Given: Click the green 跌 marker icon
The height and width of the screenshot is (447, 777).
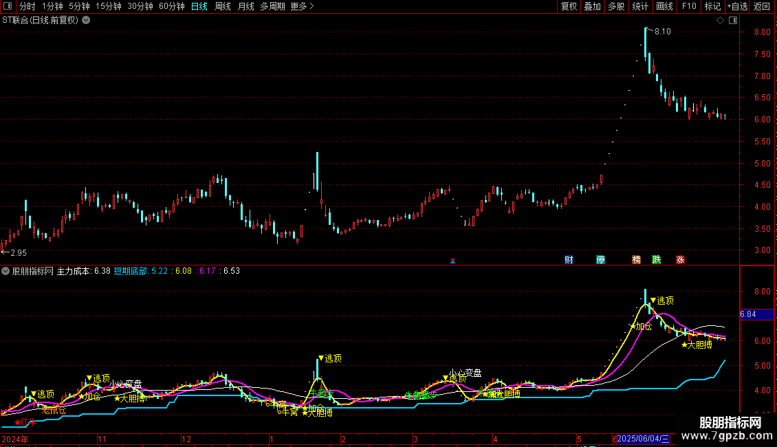Looking at the screenshot, I should pos(657,260).
